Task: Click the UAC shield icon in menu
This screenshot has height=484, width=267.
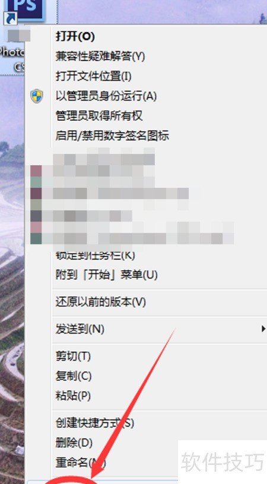Action: coord(37,96)
